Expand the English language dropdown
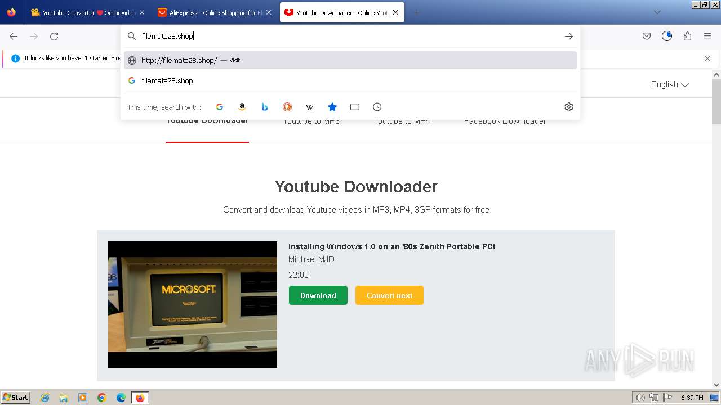721x405 pixels. [670, 84]
